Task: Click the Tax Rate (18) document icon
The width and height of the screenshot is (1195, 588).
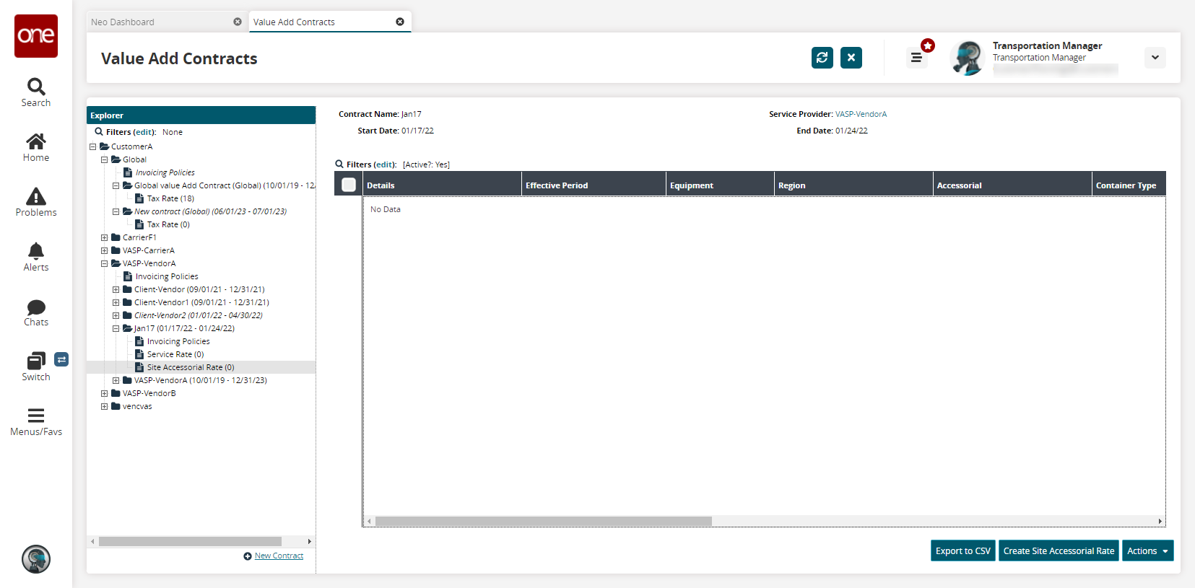Action: click(x=139, y=198)
